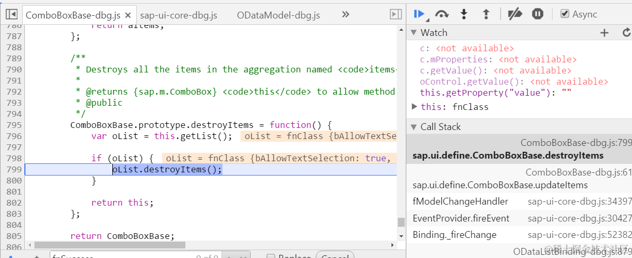Click the editor vertical scrollbar thumb
The width and height of the screenshot is (632, 258).
[x=400, y=222]
